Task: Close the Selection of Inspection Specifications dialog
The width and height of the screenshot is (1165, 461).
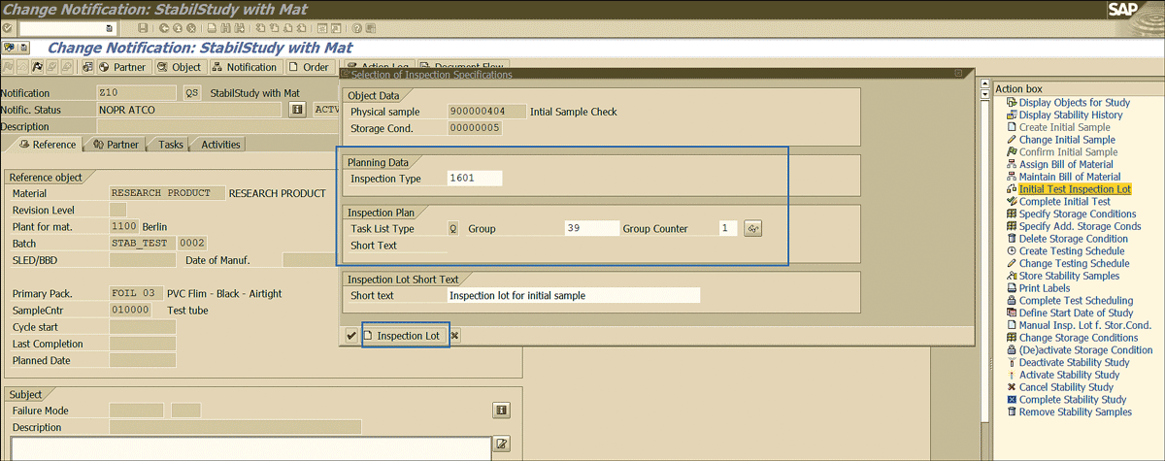Action: coord(958,74)
